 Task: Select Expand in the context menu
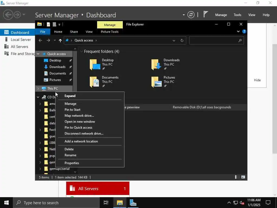90,96
